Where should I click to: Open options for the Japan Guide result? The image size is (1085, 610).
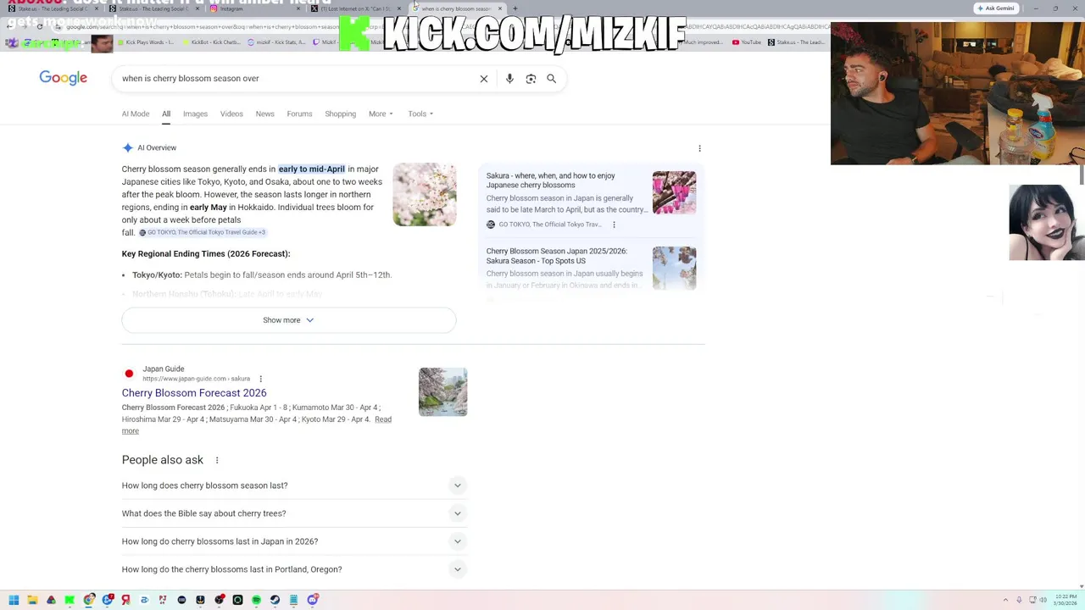[x=260, y=379]
